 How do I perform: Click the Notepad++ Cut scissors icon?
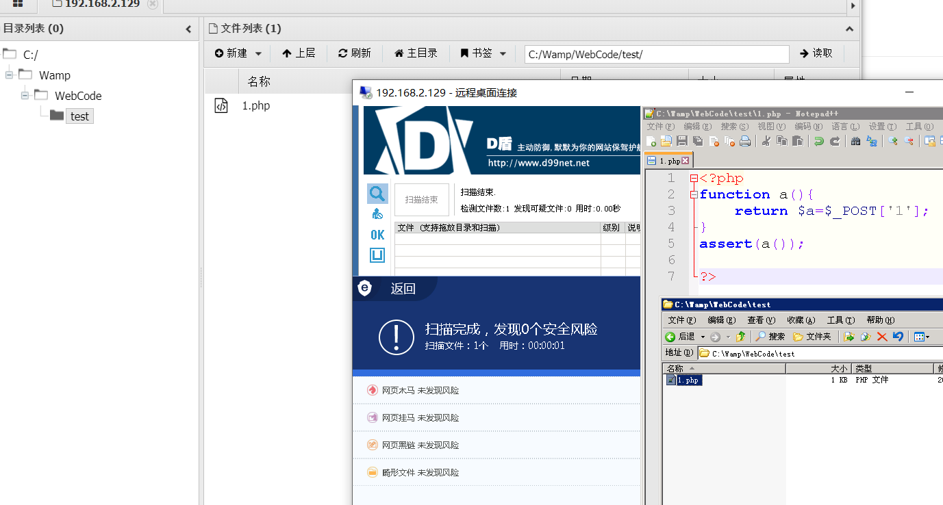[766, 141]
